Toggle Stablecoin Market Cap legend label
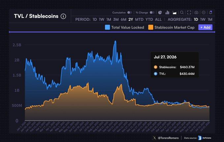This screenshot has width=224, height=142. click(x=175, y=27)
